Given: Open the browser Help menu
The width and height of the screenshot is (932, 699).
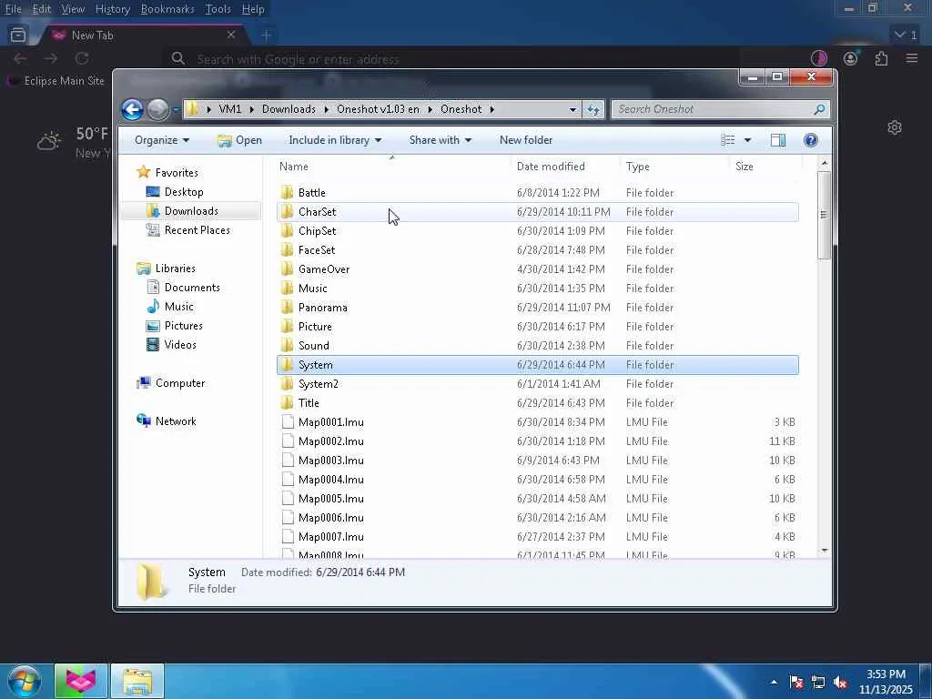Looking at the screenshot, I should click(253, 9).
